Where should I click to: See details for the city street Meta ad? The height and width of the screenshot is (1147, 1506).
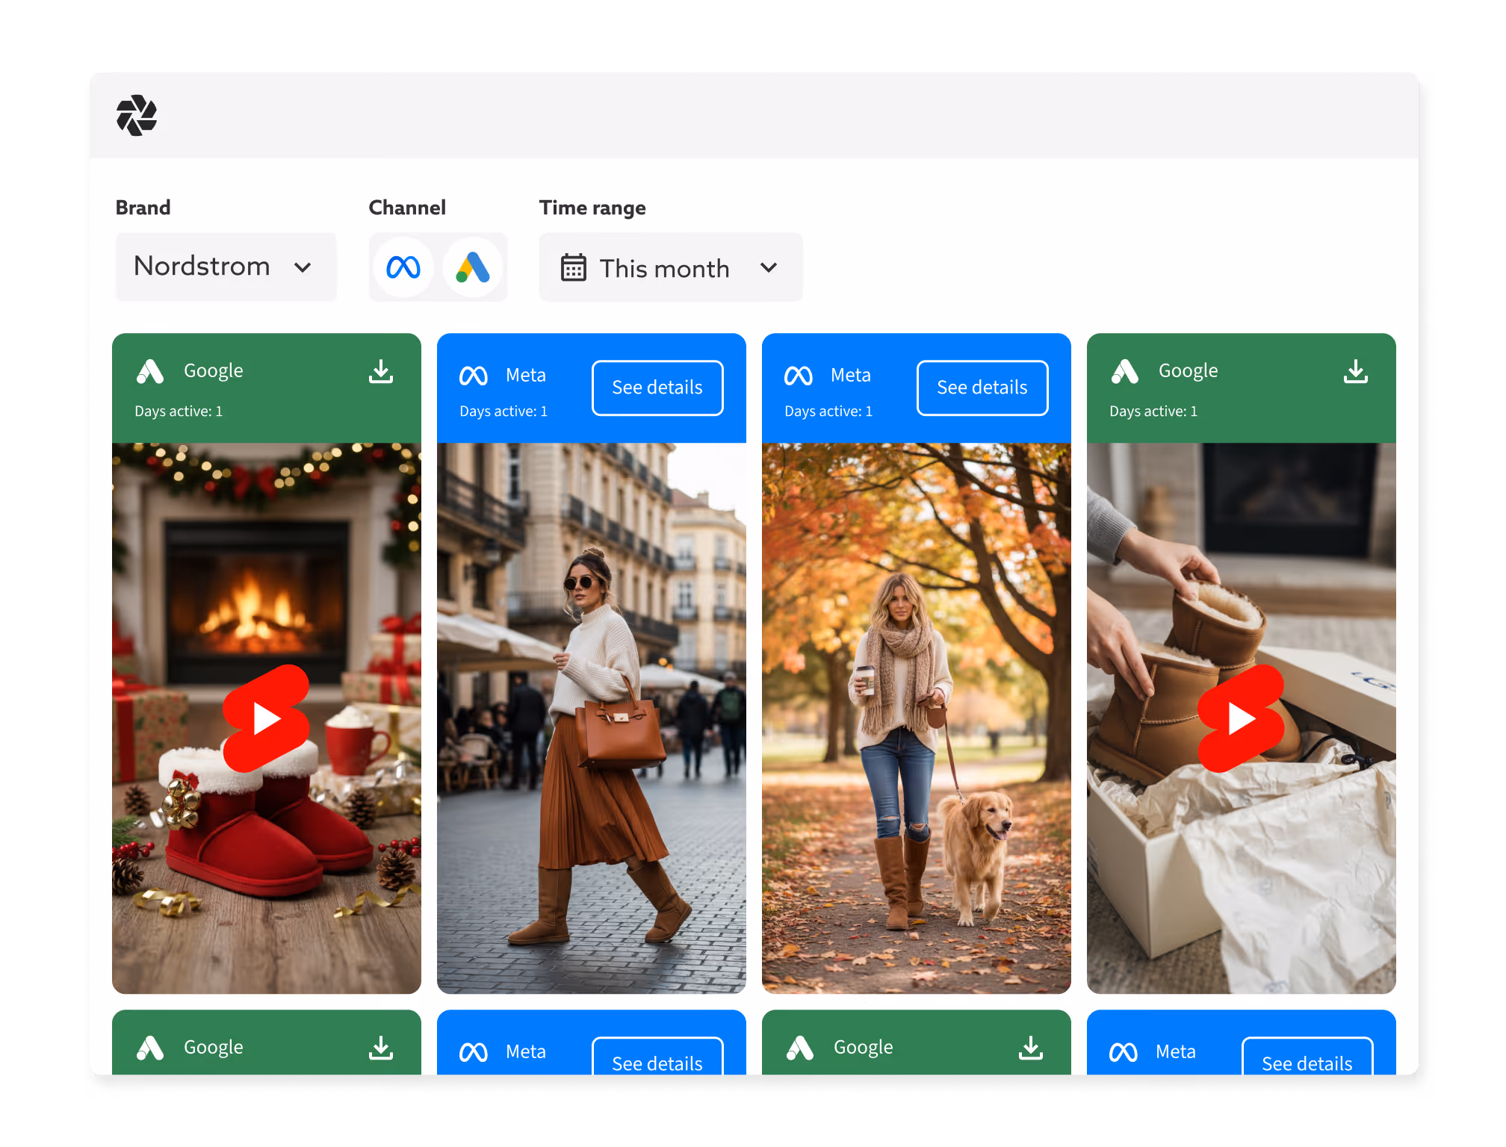(657, 388)
